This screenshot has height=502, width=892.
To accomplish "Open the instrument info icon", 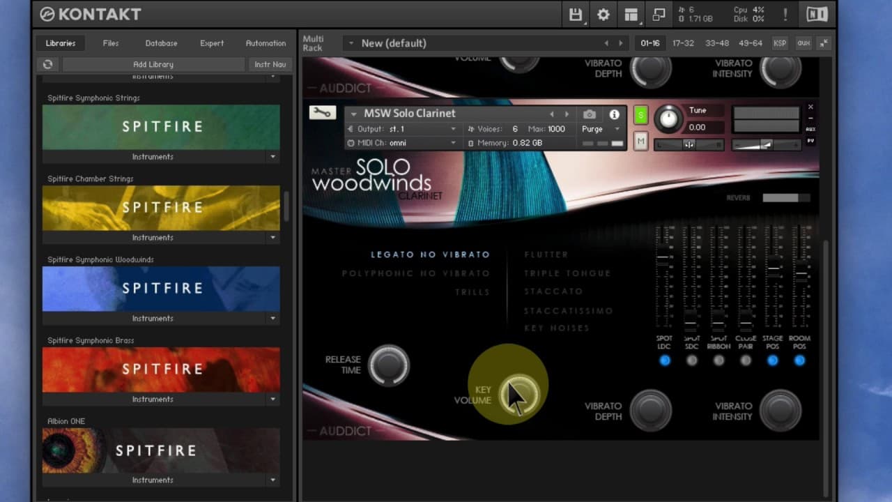I will 614,114.
